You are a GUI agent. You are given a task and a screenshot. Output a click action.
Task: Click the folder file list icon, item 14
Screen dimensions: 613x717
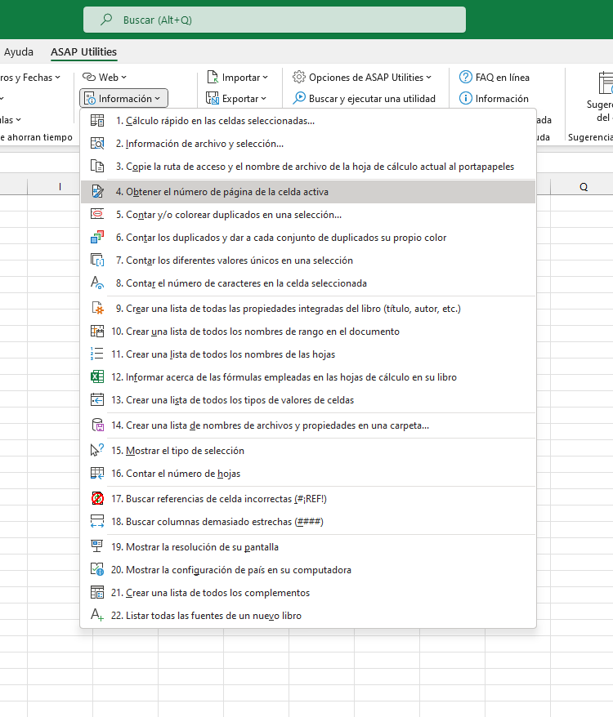97,425
